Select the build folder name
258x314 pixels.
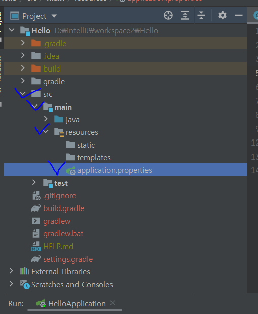click(x=52, y=68)
